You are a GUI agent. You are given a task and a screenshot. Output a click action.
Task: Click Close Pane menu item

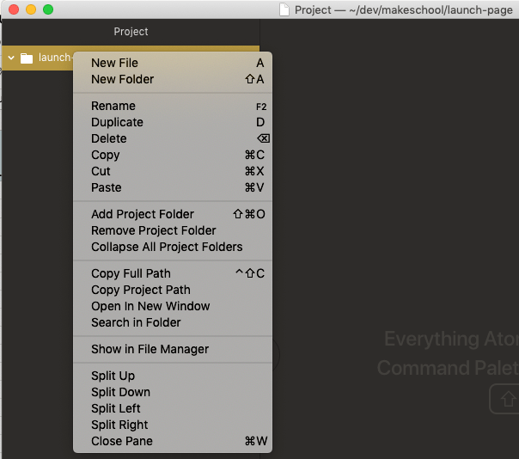(x=122, y=441)
